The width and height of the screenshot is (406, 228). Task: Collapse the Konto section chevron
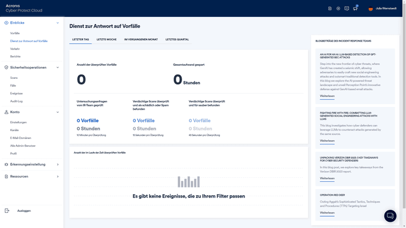point(58,112)
